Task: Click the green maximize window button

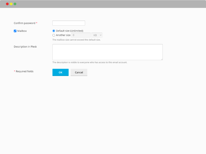Action: point(15,4)
